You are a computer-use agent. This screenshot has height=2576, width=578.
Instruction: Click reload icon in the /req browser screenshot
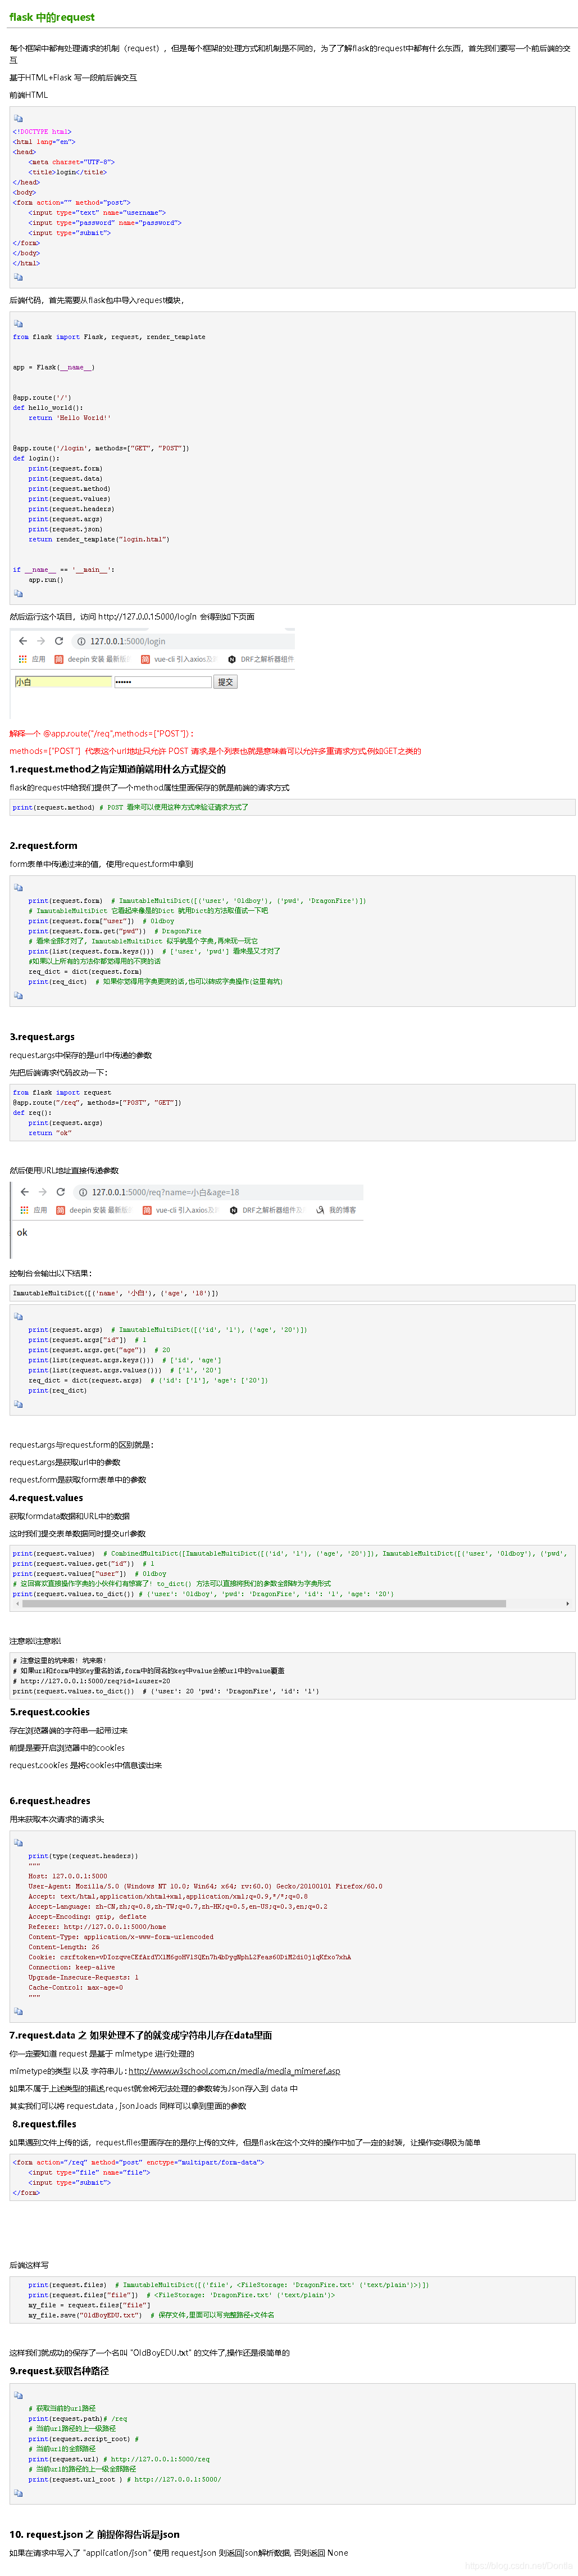point(61,1192)
